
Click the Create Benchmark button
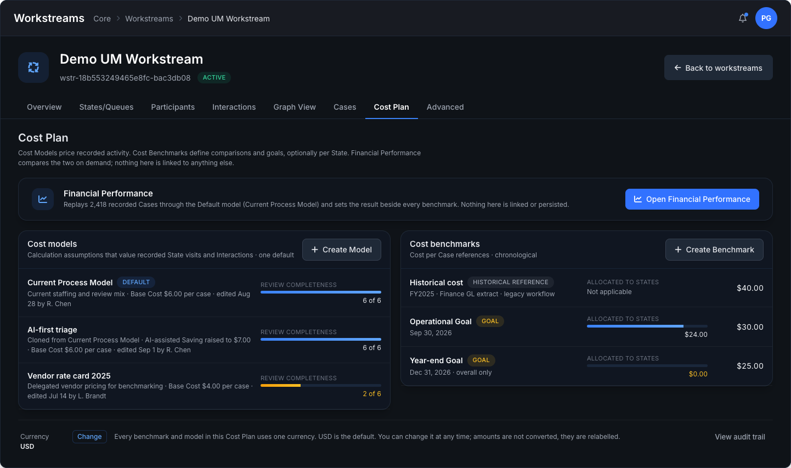click(x=714, y=250)
